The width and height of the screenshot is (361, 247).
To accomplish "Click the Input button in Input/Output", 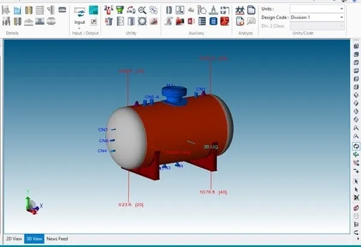I will point(80,16).
